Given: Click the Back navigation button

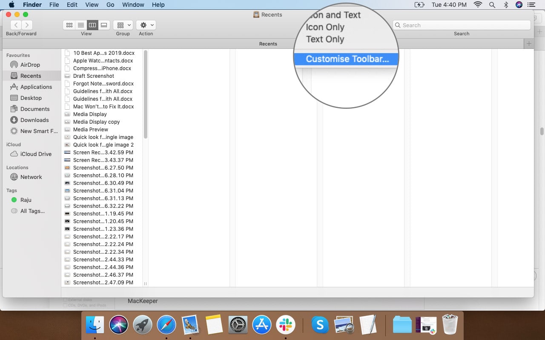Looking at the screenshot, I should [16, 25].
